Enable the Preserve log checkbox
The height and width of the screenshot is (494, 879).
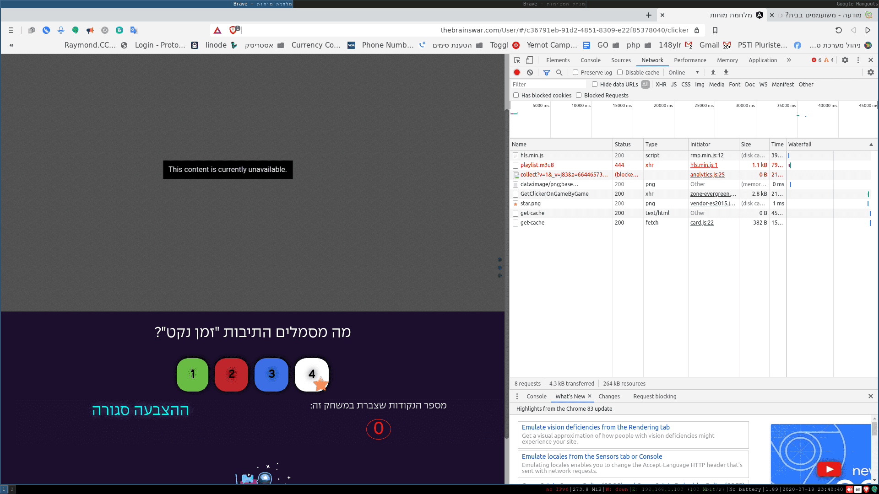575,72
